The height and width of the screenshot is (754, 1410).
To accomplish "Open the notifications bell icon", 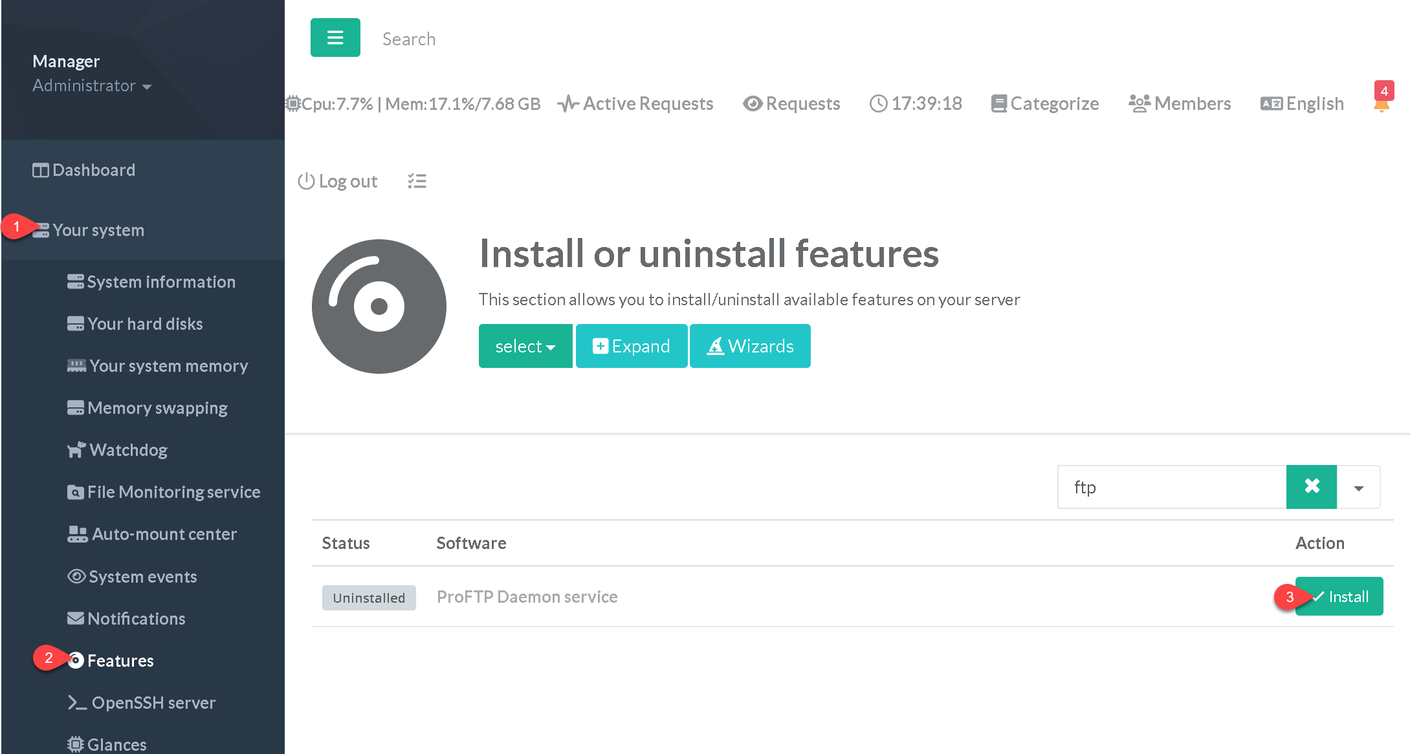I will (x=1382, y=103).
